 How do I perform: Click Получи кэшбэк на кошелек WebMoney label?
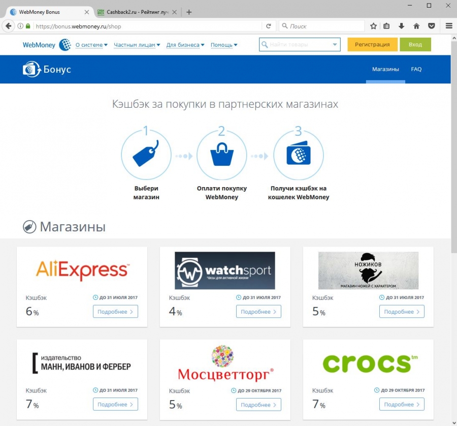299,193
